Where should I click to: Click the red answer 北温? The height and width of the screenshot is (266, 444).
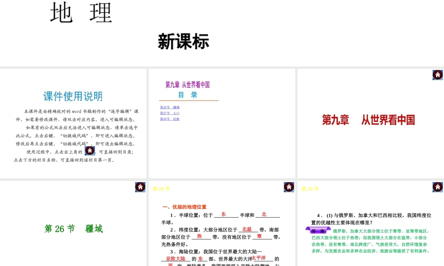[x=247, y=229]
